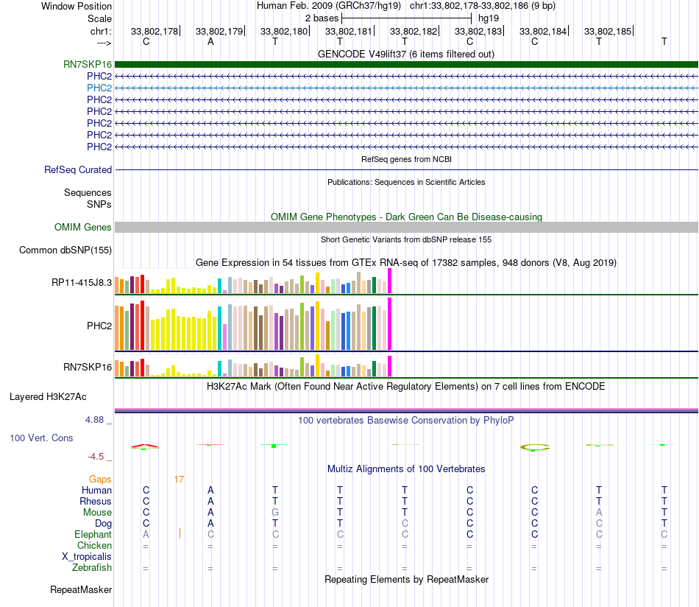Click the -4.5 PhyloP lower scale value
Screen dimensions: 699x607
96,456
